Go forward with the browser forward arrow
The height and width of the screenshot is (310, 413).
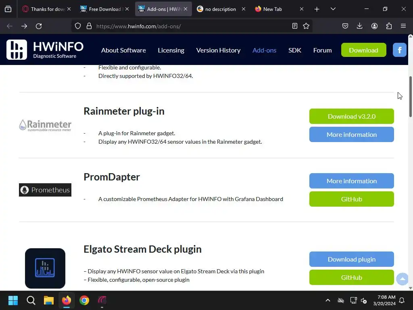(24, 26)
